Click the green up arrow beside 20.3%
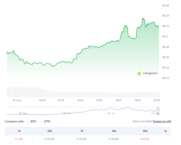This screenshot has height=145, width=181. 45,139
